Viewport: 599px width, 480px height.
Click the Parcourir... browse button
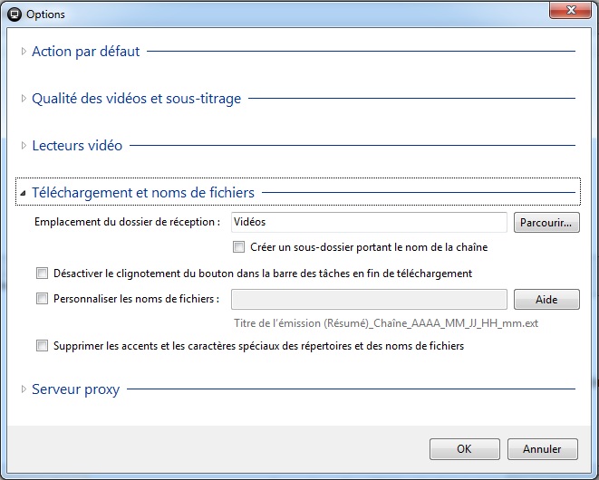(x=546, y=223)
